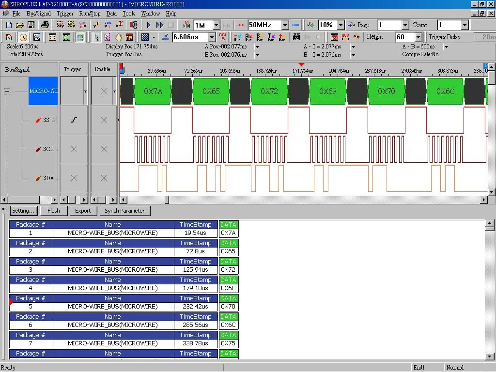Image resolution: width=496 pixels, height=372 pixels.
Task: Open the Height 60 dropdown
Action: point(418,37)
